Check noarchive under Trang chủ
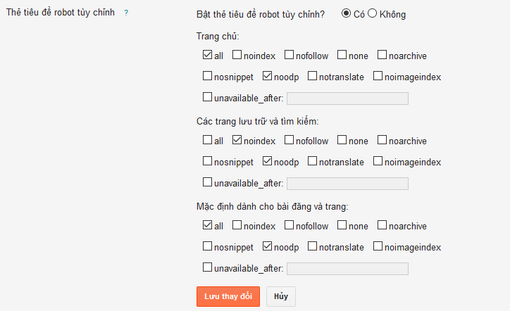The image size is (510, 311). tap(382, 55)
